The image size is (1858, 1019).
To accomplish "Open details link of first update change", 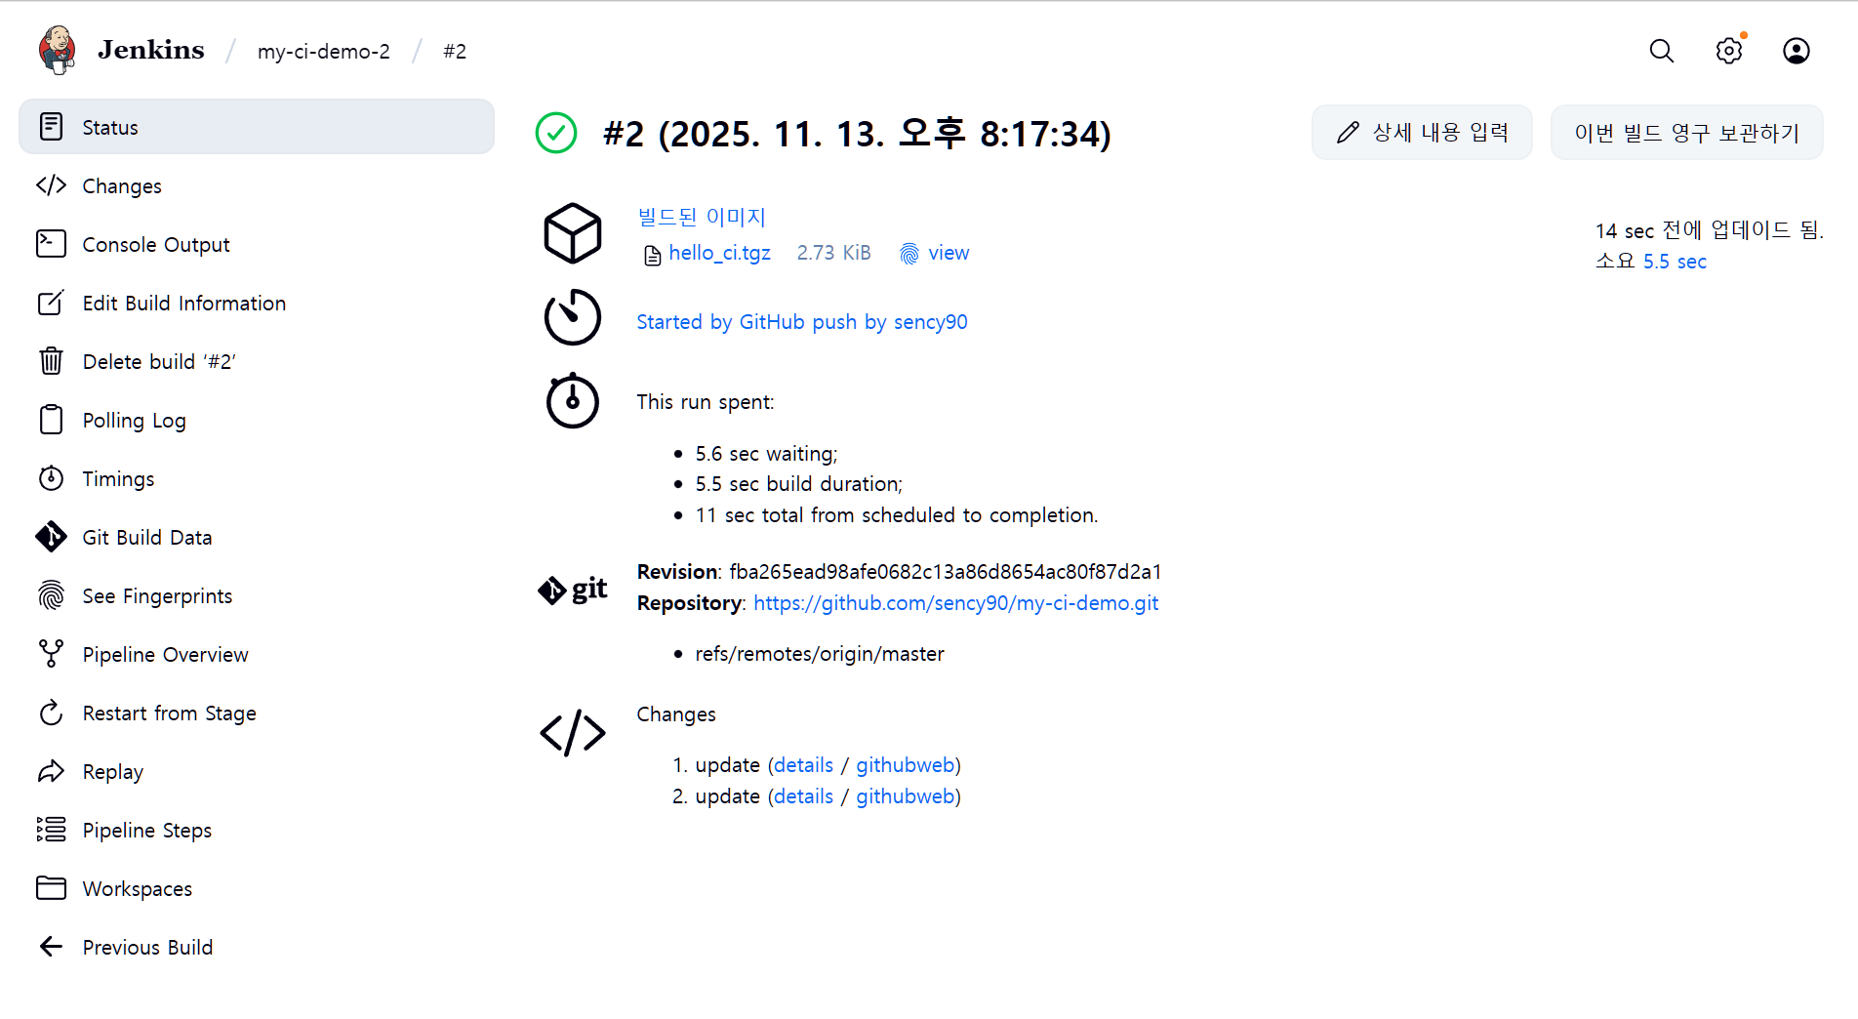I will [803, 765].
